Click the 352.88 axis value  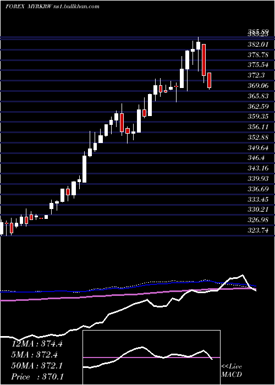[257, 137]
